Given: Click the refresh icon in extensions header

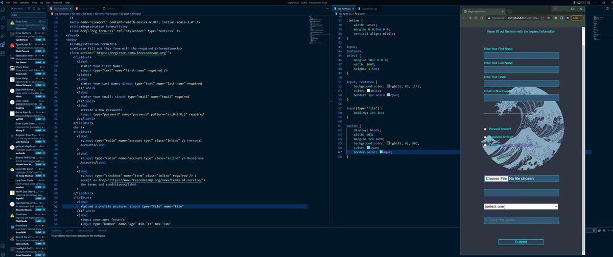Looking at the screenshot, I should (x=34, y=9).
